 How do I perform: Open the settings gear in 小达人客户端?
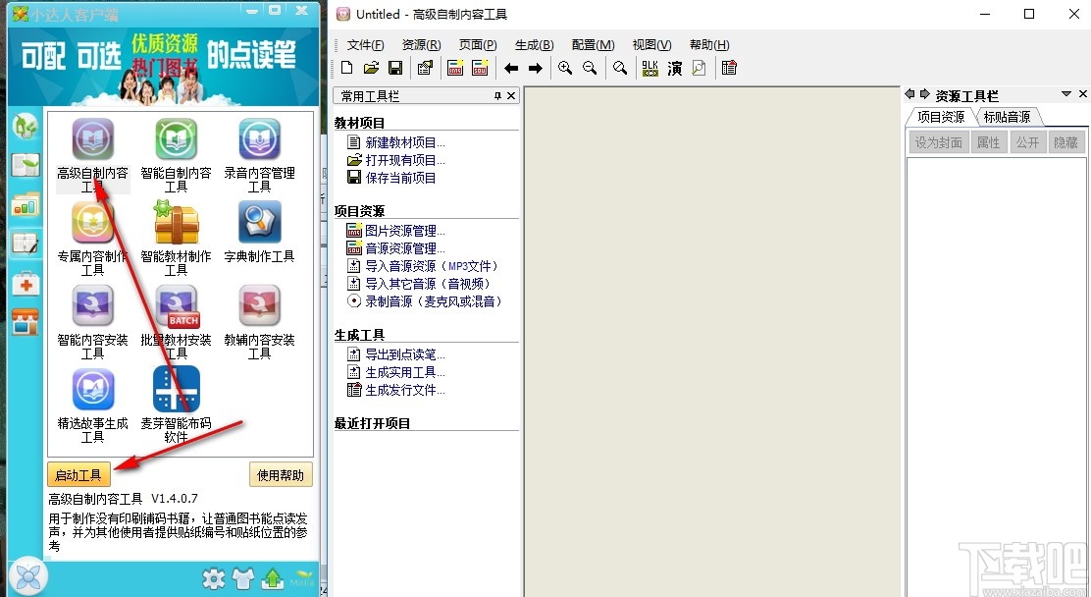214,579
